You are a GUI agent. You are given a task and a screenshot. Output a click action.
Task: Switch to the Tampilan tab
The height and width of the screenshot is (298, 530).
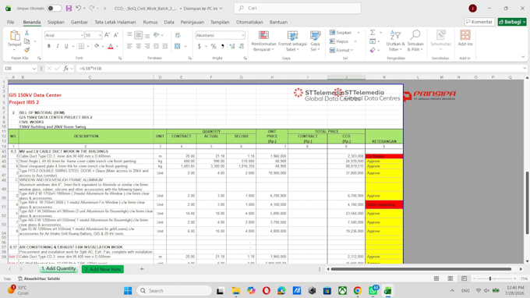tap(220, 22)
